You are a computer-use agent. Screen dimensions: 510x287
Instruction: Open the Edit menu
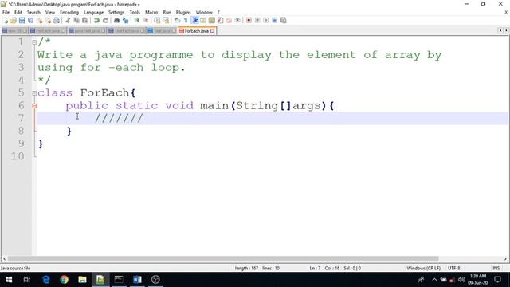(18, 13)
